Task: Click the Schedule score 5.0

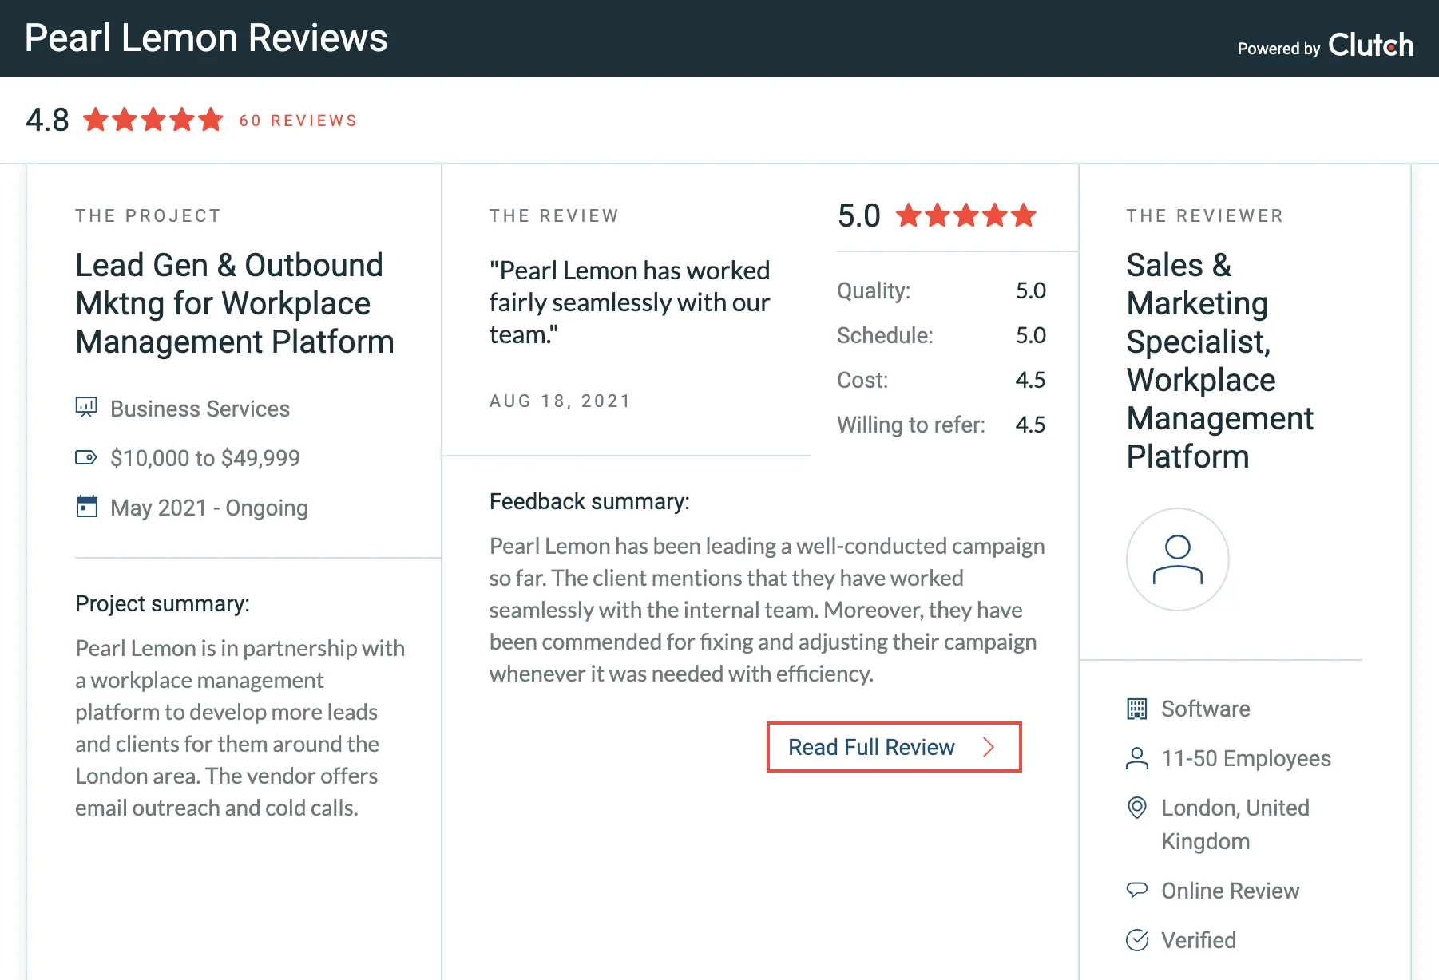Action: (x=1030, y=335)
